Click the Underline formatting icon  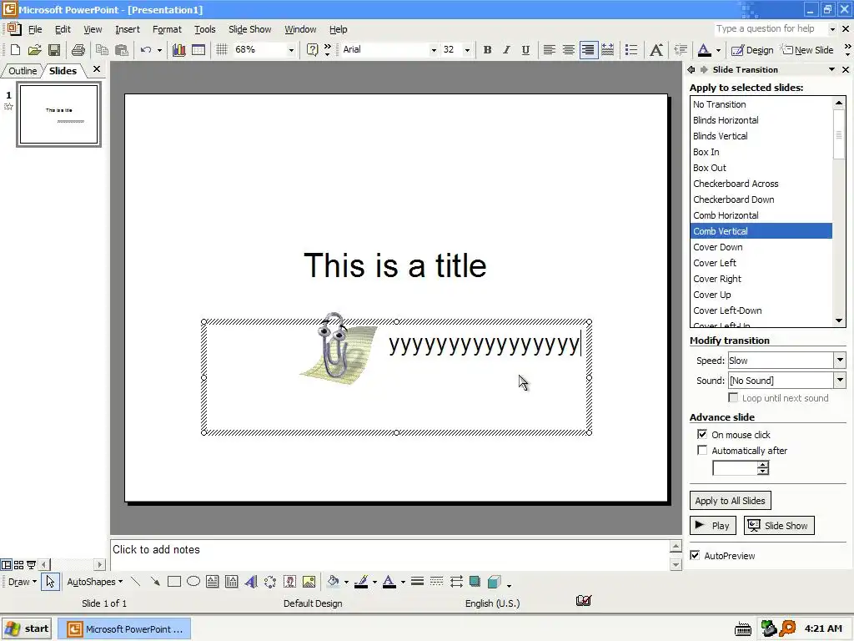click(525, 49)
